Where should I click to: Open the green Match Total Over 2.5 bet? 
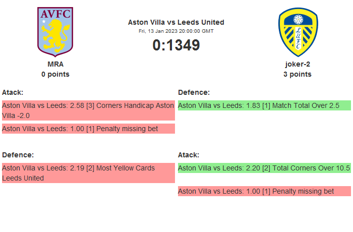264,105
